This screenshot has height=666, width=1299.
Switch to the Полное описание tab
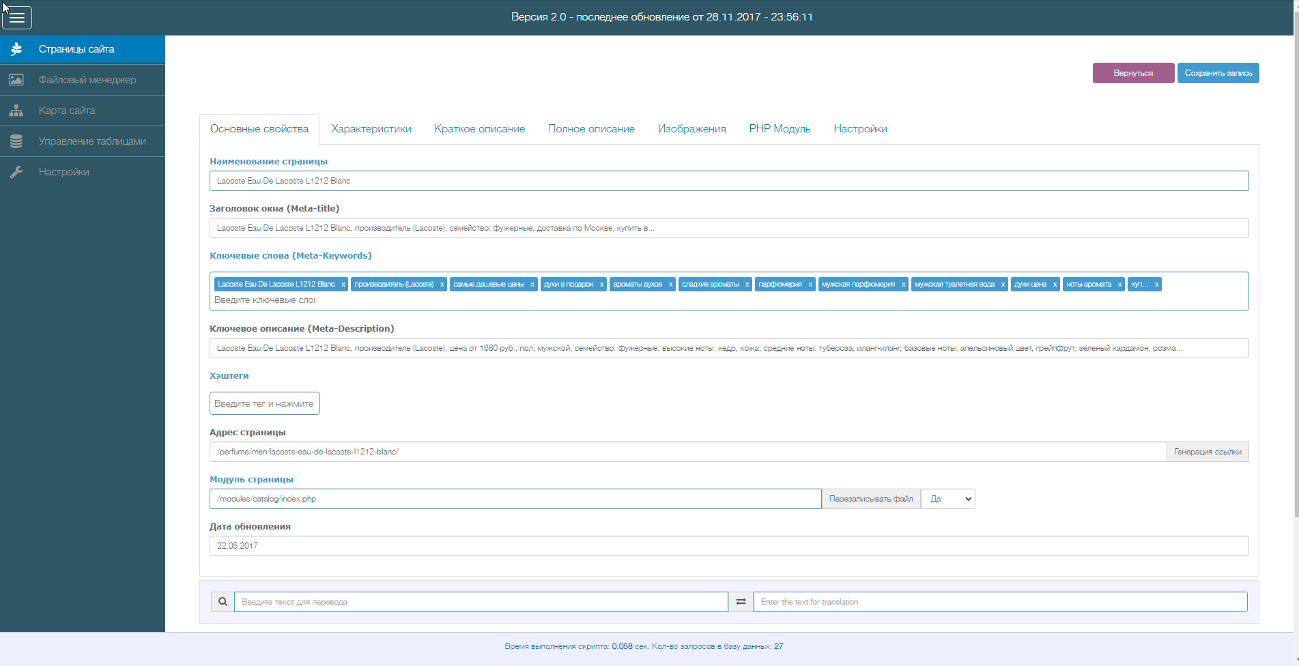pos(591,129)
